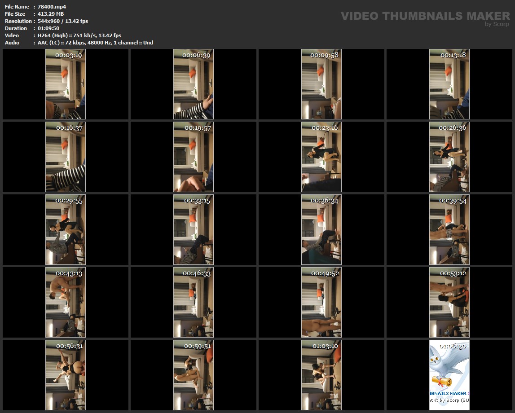This screenshot has height=413, width=515.
Task: Click the 01:06:30 timestamp label
Action: (x=453, y=346)
